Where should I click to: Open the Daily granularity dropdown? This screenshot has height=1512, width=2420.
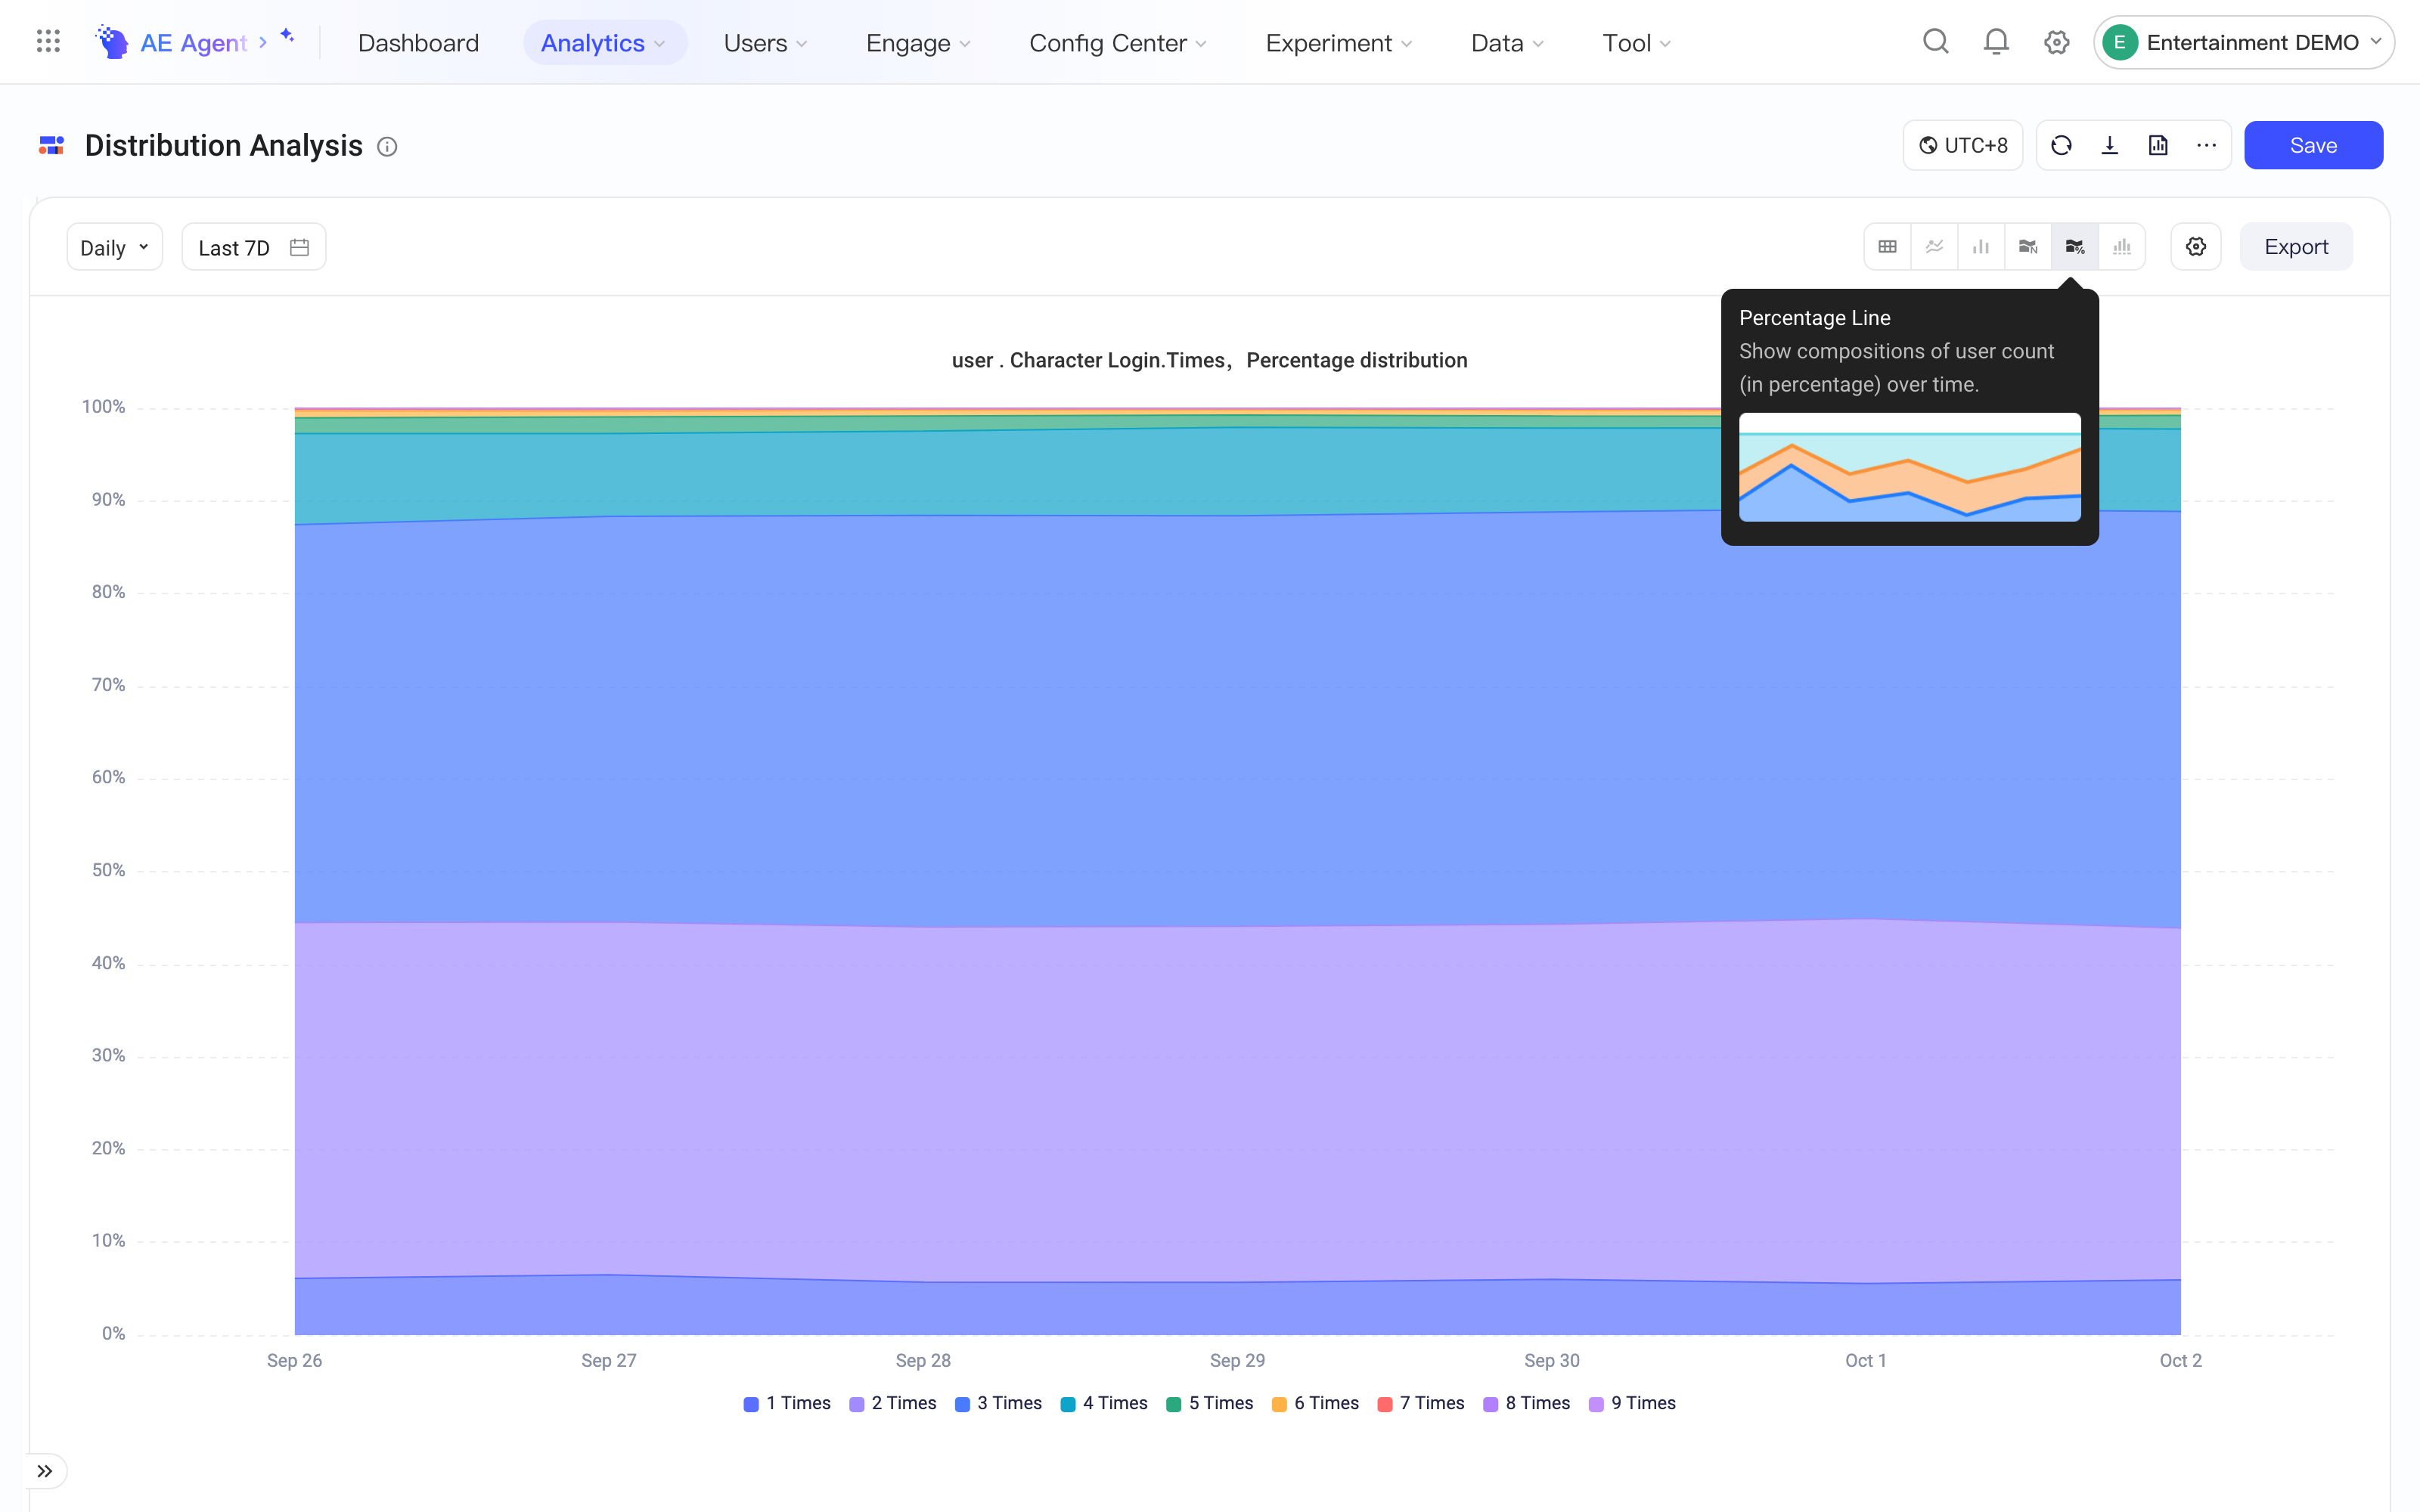pyautogui.click(x=115, y=247)
